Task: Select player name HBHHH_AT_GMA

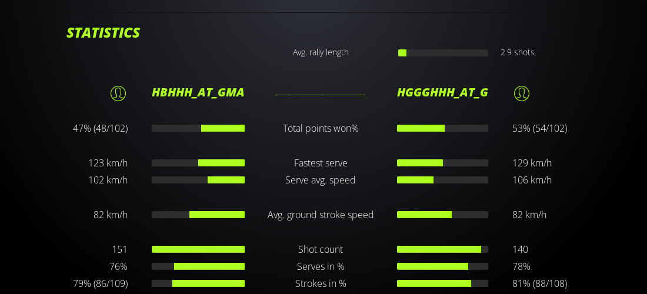Action: (198, 93)
